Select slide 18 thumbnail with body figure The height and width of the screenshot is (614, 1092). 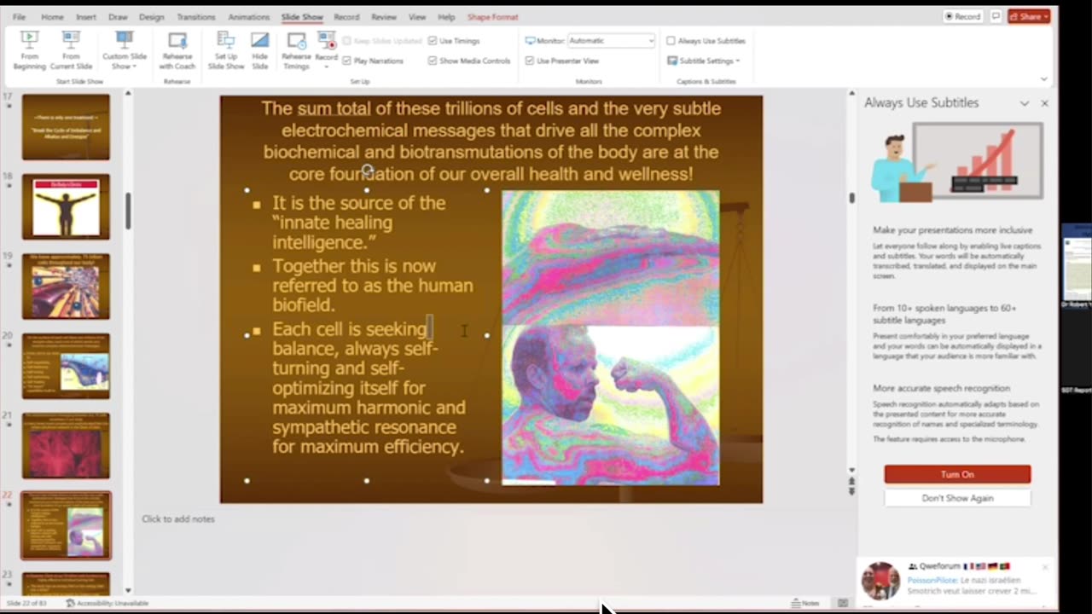pos(66,206)
